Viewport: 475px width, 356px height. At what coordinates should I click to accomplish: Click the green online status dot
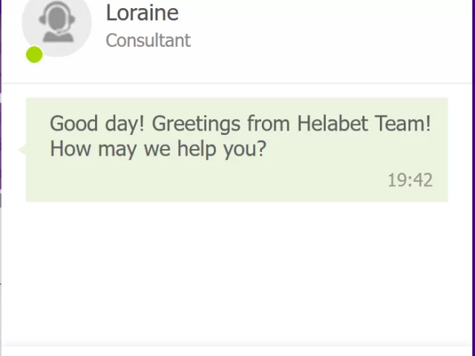(x=34, y=54)
